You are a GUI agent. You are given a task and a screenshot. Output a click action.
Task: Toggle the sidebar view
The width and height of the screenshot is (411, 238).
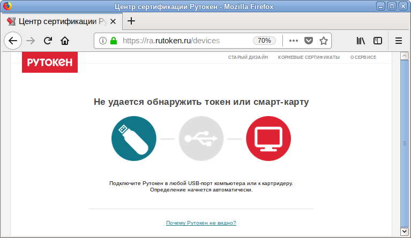pos(378,41)
